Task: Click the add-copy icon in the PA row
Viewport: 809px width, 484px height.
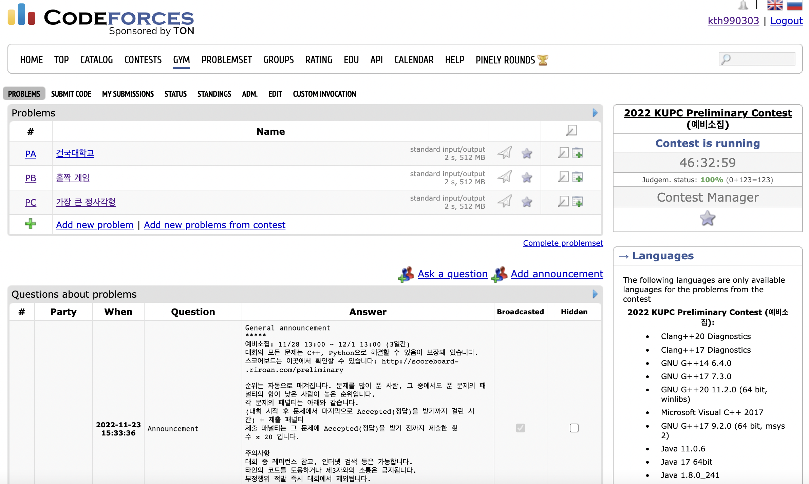Action: point(577,153)
